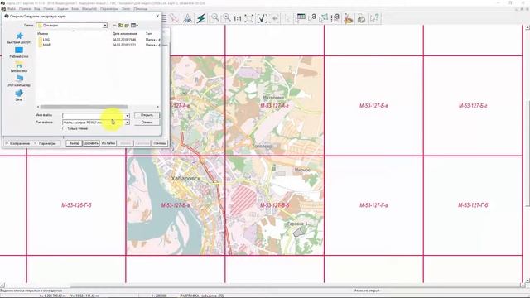Open the Вид menu
Image resolution: width=530 pixels, height=298 pixels.
(x=37, y=9)
